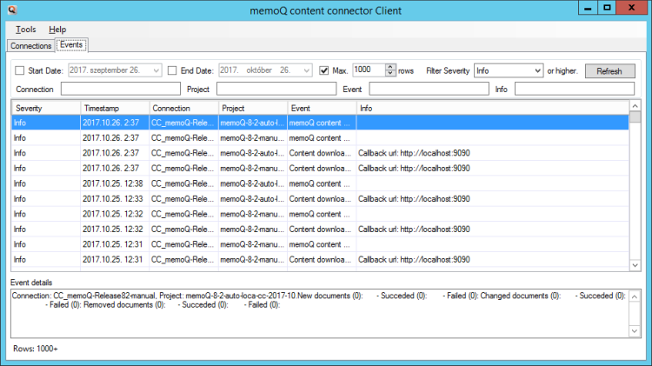
Task: Enable the Start Date checkbox
Action: (19, 70)
